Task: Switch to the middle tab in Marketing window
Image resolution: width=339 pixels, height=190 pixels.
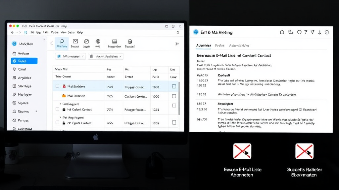Action: [x=220, y=46]
